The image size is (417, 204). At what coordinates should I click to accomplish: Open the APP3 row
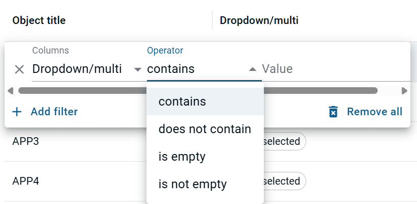tap(26, 141)
